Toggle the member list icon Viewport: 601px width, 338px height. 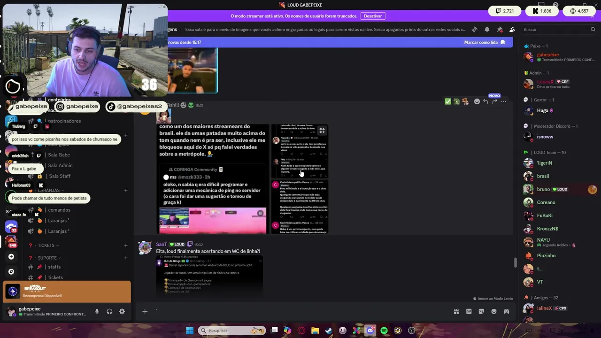[512, 29]
